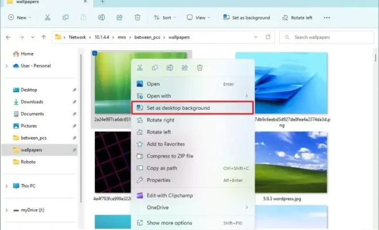The height and width of the screenshot is (230, 379).
Task: Open the See more ellipsis menu
Action: point(327,18)
